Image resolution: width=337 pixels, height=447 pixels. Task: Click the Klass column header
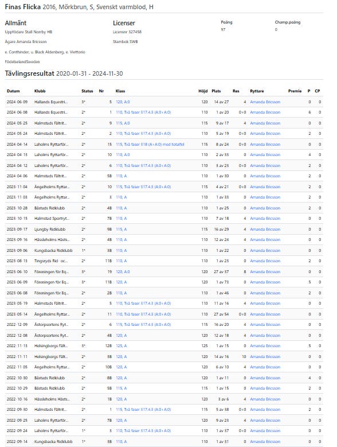(x=120, y=91)
